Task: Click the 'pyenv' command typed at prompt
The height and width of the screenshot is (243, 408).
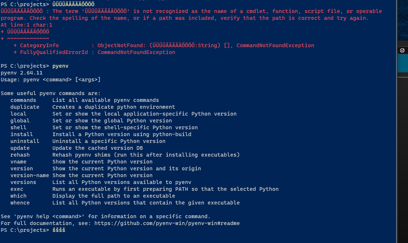Action: tap(60, 66)
